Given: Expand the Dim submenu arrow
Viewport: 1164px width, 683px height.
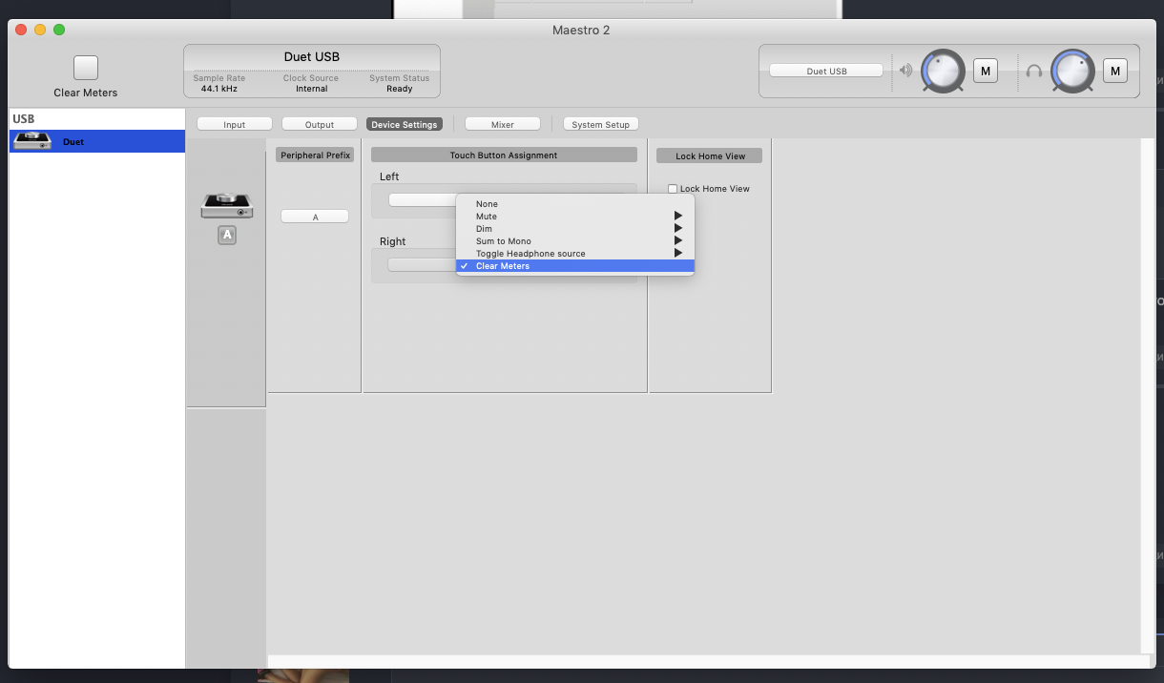Looking at the screenshot, I should 678,229.
